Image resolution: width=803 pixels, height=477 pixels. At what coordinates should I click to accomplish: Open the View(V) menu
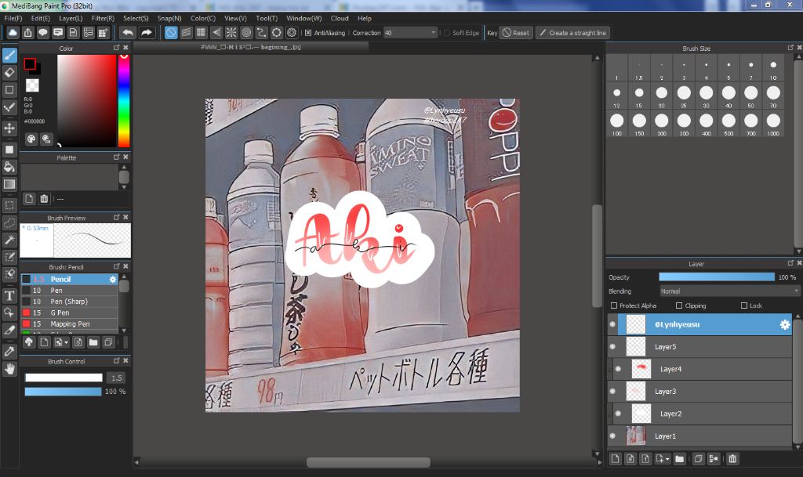[235, 18]
